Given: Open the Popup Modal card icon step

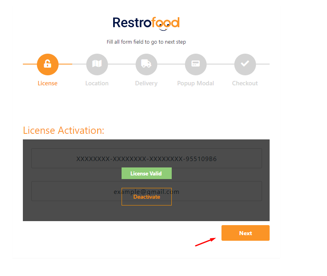Looking at the screenshot, I should pyautogui.click(x=195, y=64).
